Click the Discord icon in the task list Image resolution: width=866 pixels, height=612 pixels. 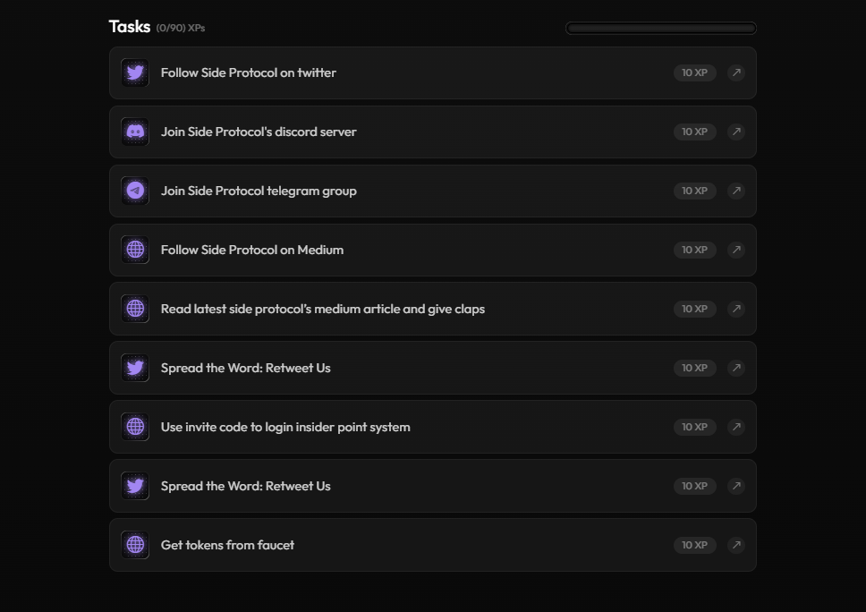[135, 132]
